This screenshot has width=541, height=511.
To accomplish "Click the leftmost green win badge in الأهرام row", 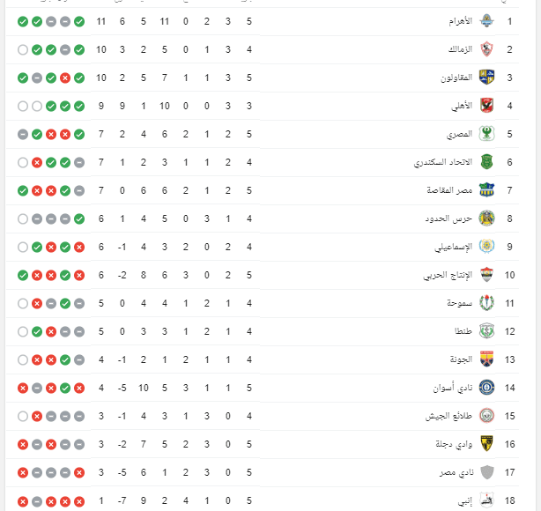I will click(23, 21).
